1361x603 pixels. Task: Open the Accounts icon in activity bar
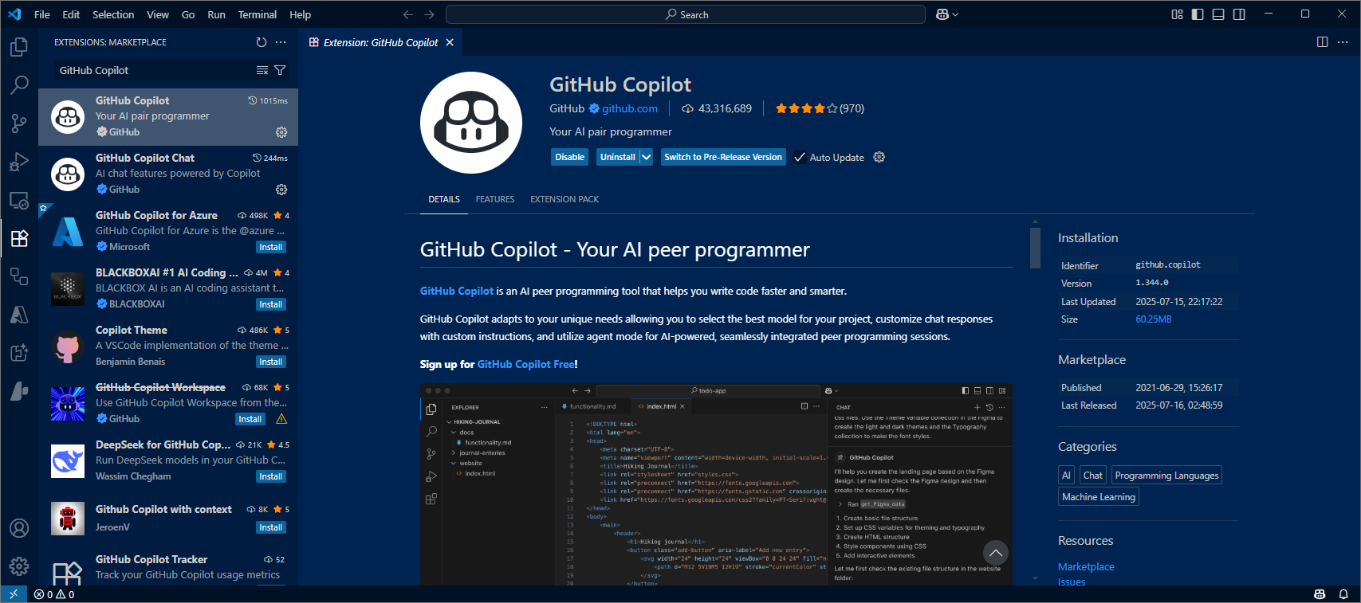(19, 528)
